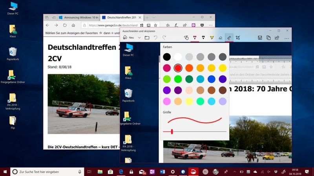Open the Papierkorb desktop icon
Image resolution: width=314 pixels, height=176 pixels.
pos(13,54)
